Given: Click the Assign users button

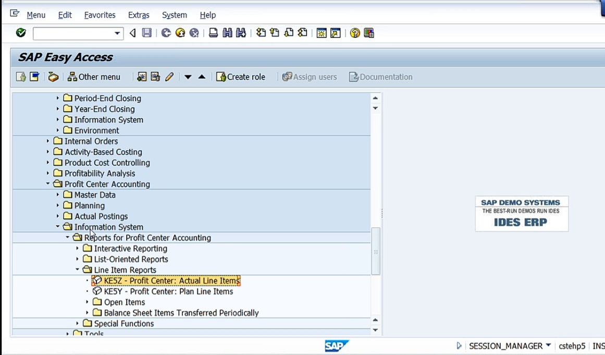Looking at the screenshot, I should pos(310,77).
